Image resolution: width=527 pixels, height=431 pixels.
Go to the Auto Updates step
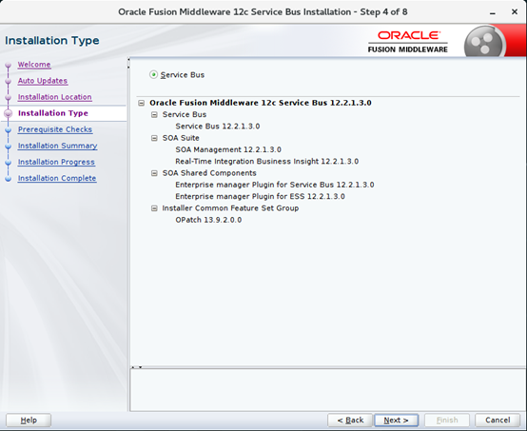(43, 81)
